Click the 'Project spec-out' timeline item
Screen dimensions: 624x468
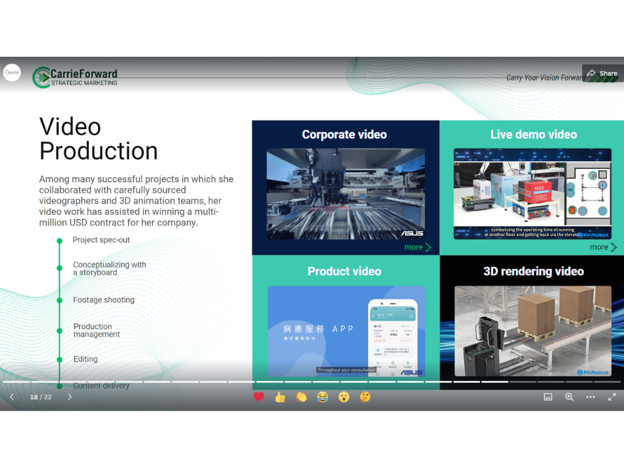tap(101, 240)
